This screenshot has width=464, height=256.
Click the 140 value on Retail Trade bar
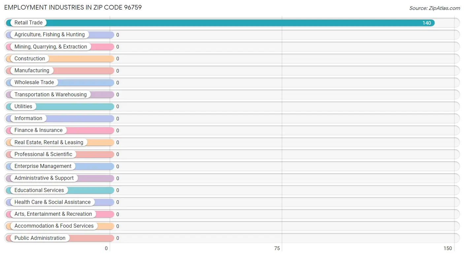[x=427, y=23]
